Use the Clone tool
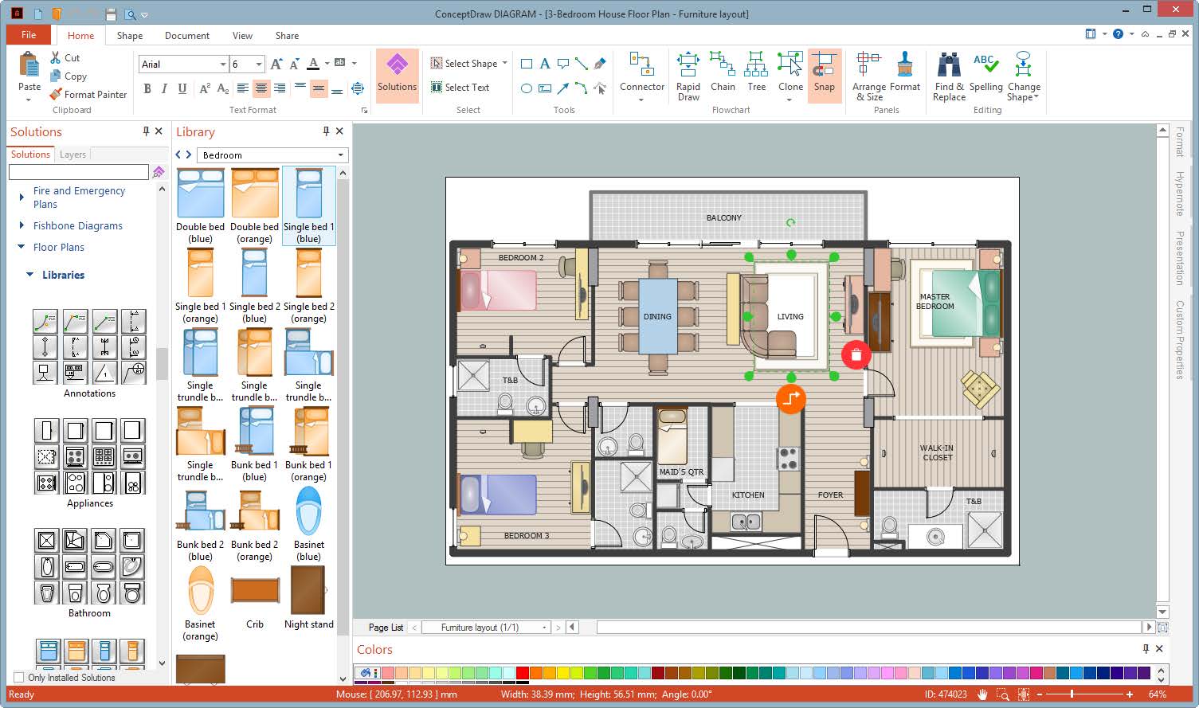The height and width of the screenshot is (708, 1199). coord(790,76)
